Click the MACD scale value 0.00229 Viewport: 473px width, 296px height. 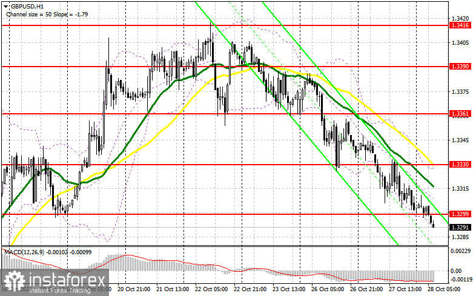pos(460,251)
